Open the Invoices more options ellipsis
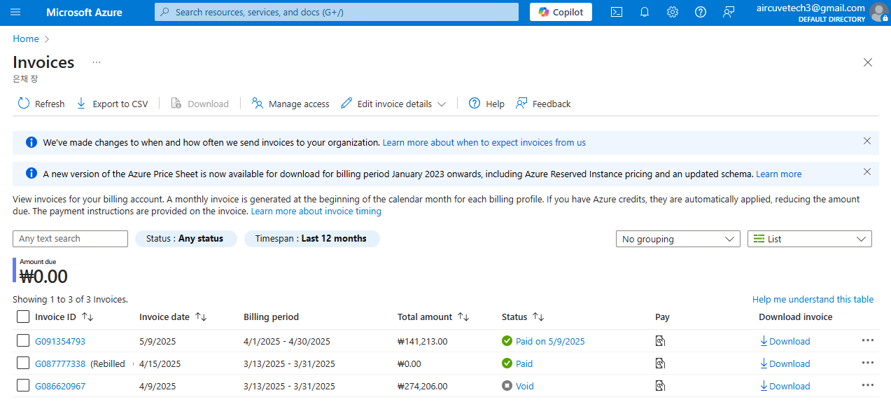The height and width of the screenshot is (402, 891). tap(97, 62)
